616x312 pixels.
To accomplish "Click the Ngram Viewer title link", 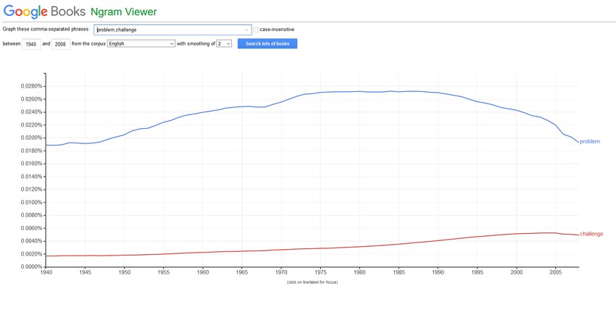I will tap(124, 12).
